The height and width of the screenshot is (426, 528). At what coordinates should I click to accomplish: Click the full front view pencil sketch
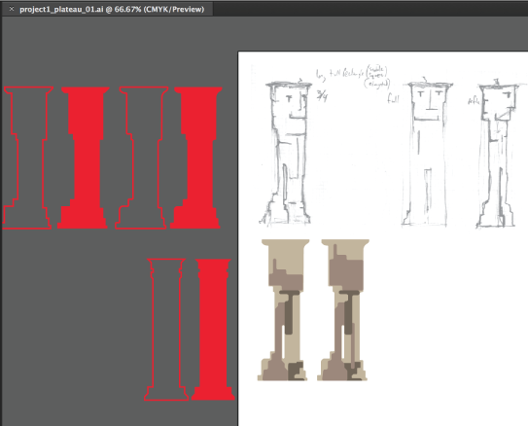pos(427,154)
